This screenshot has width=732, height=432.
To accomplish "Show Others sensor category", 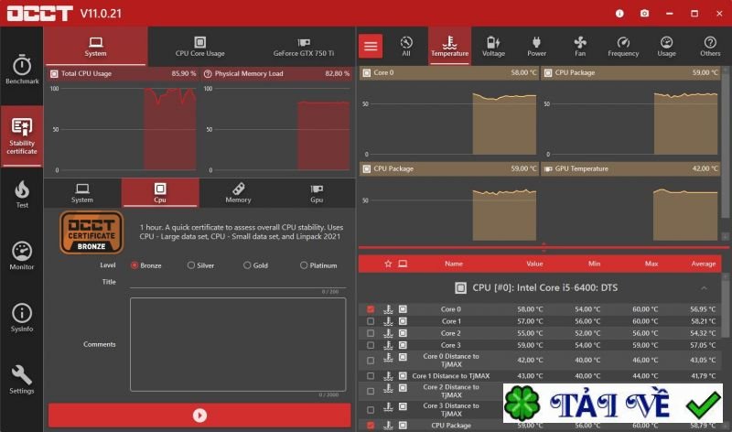I will (x=710, y=47).
